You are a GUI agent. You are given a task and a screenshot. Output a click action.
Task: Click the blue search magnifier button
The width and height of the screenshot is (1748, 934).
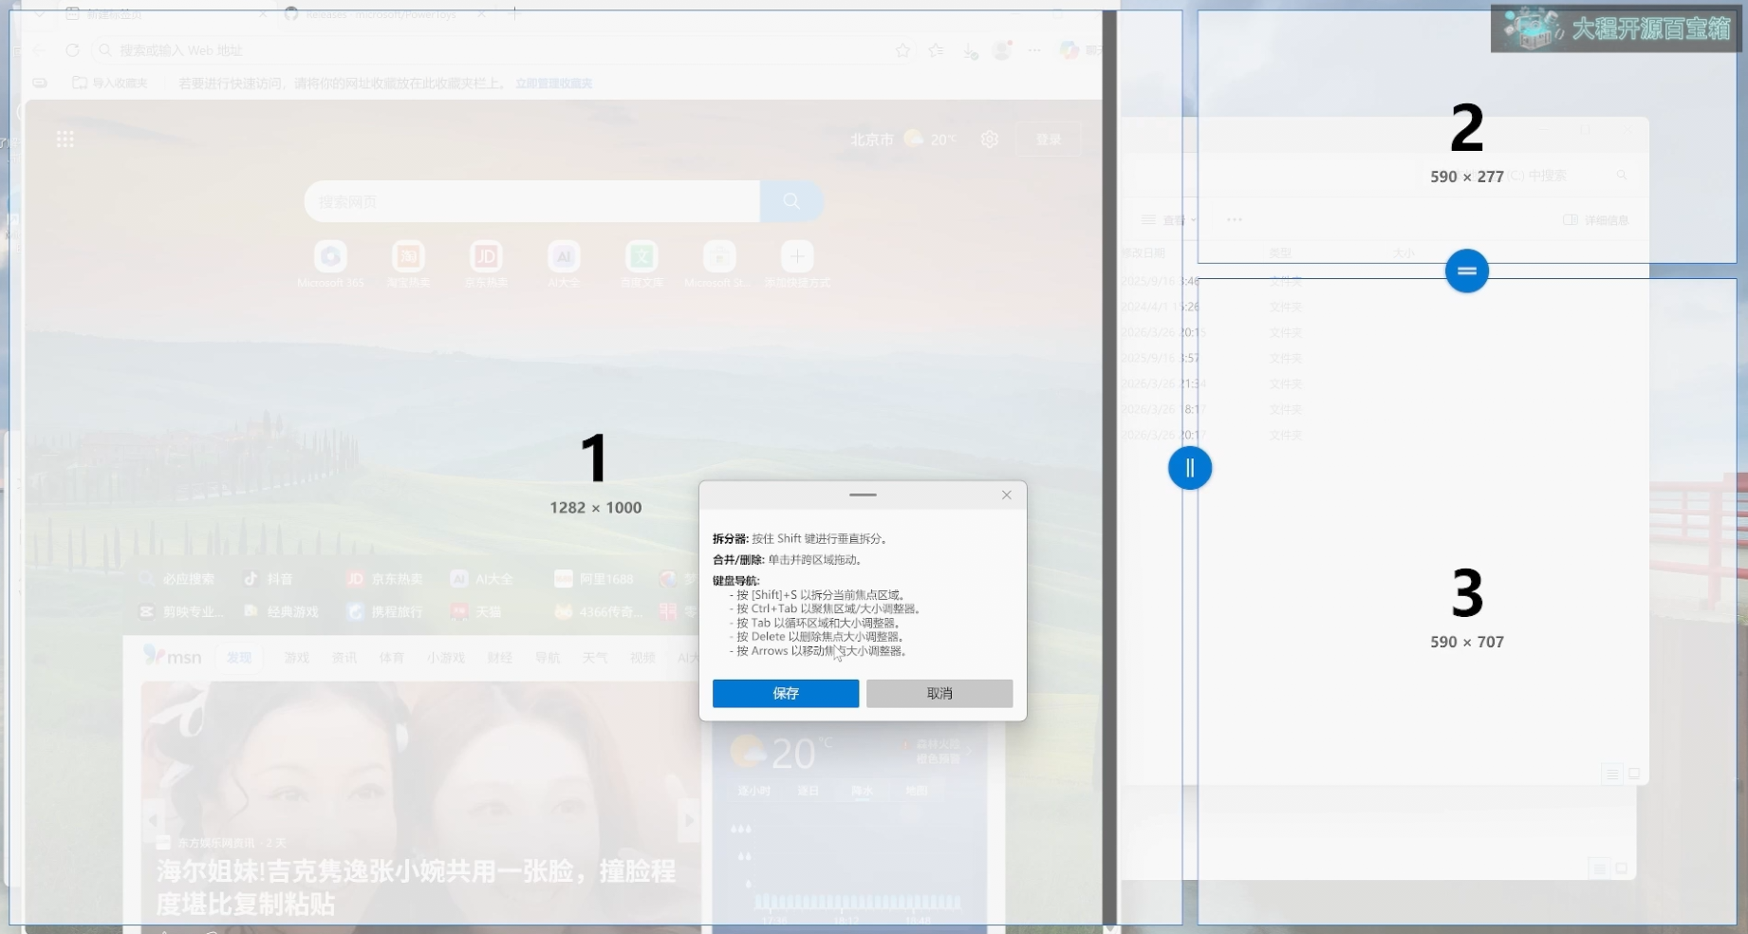click(791, 201)
